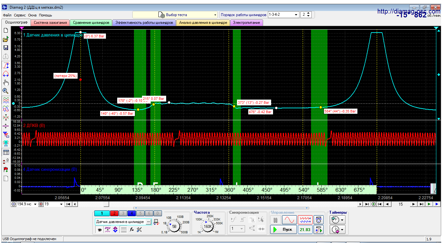Switch to the Эффективность работы цилиндров tab
Screen dimensions: 445x243
point(144,23)
